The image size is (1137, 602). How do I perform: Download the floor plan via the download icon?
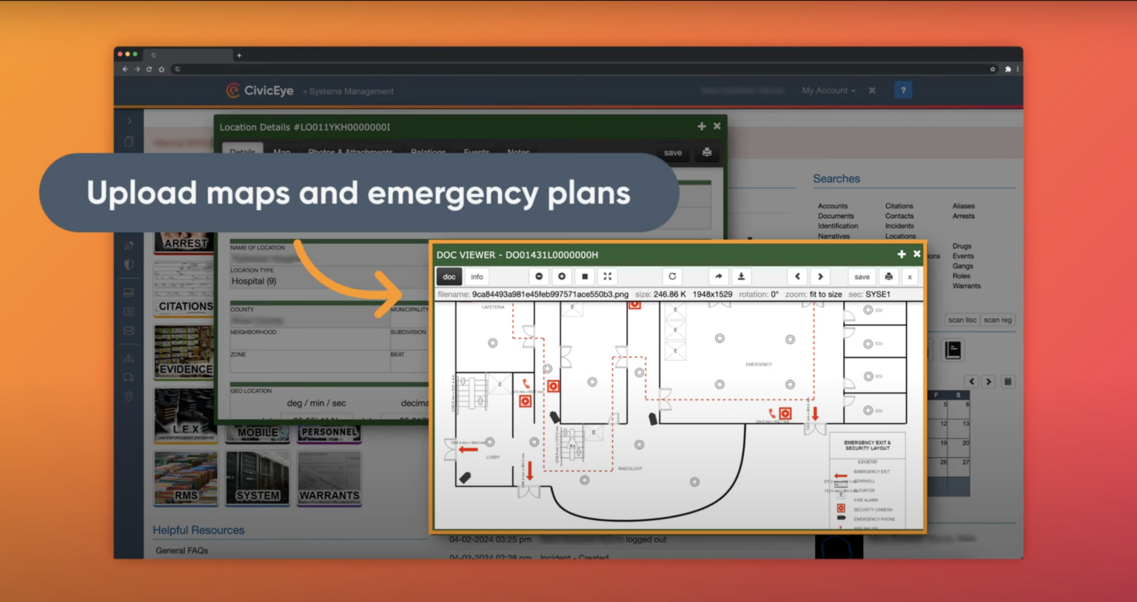click(741, 276)
